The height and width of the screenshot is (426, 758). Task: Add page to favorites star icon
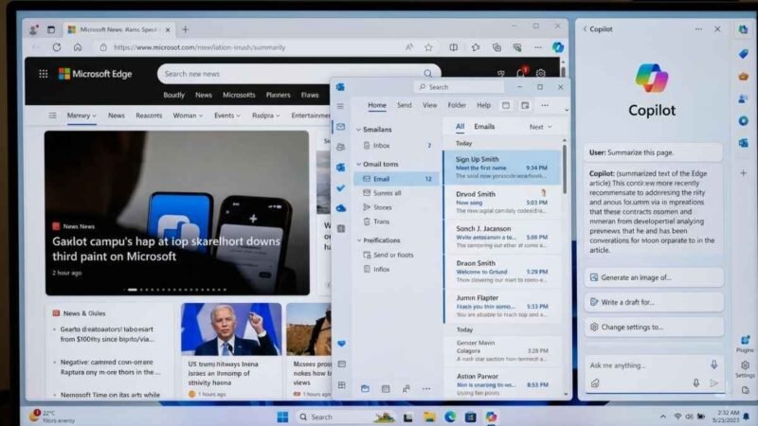pos(428,47)
